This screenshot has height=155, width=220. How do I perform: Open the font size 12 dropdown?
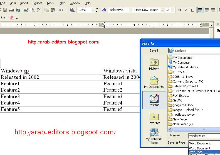(x=173, y=10)
